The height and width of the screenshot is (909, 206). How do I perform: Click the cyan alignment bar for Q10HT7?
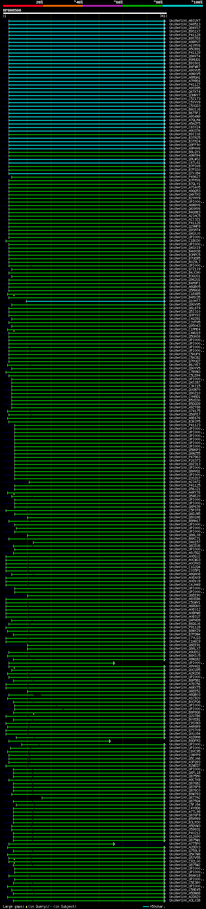click(95, 301)
